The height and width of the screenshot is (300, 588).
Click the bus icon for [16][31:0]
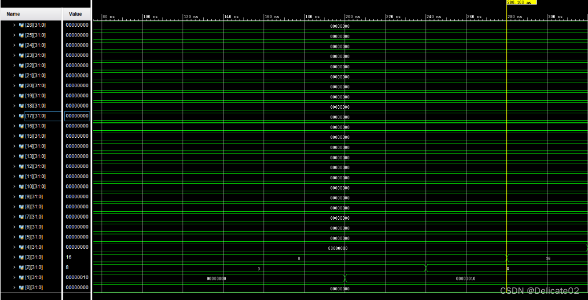click(x=21, y=126)
